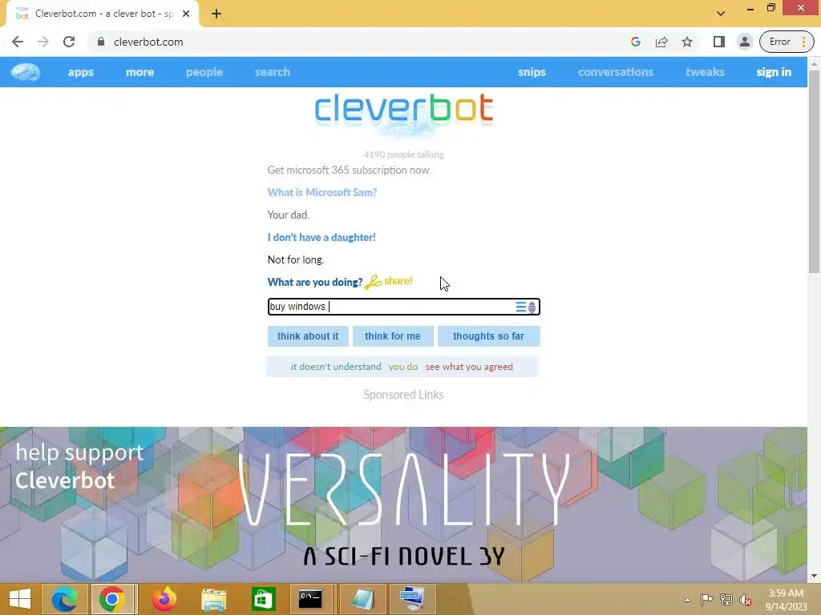Expand the system tray hidden icons arrow
The image size is (821, 615).
pos(687,599)
